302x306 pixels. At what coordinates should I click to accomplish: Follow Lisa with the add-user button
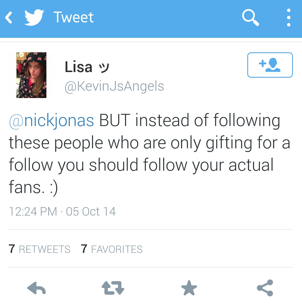[270, 65]
